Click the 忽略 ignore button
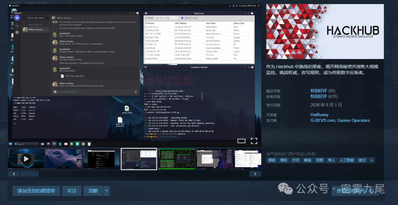Image resolution: width=398 pixels, height=205 pixels. coord(93,191)
